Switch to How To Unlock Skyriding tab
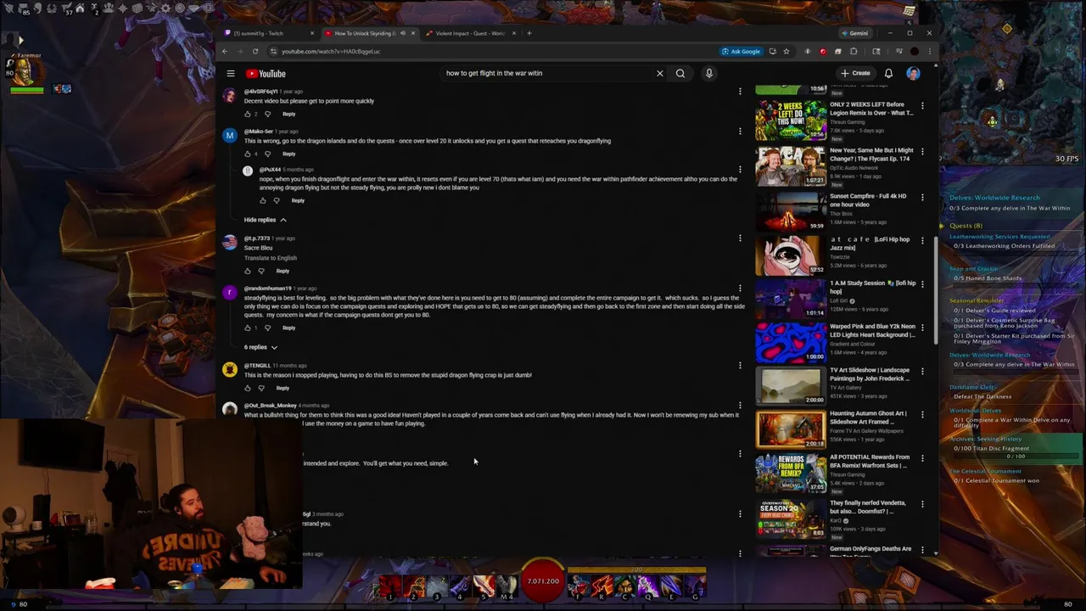This screenshot has height=611, width=1086. point(365,33)
